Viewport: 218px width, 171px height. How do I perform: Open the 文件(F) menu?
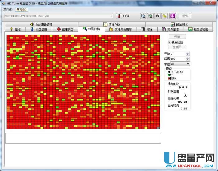(x=8, y=9)
